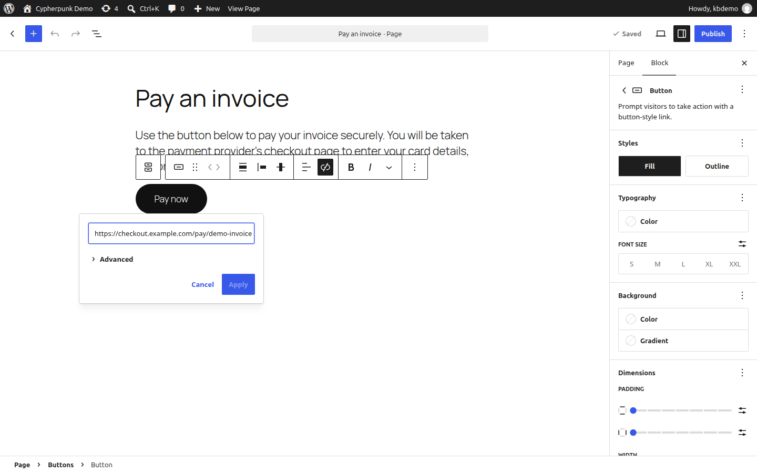Choose font size M
Viewport: 757px width, 473px height.
[x=657, y=264]
